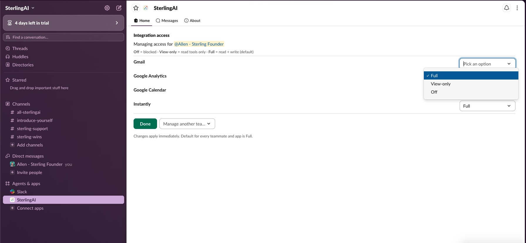Select Off option in dropdown list
This screenshot has height=243, width=526.
(471, 92)
